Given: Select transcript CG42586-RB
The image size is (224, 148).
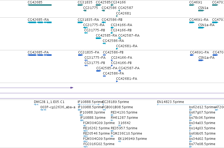Looking at the screenshot, I should pos(103,22).
